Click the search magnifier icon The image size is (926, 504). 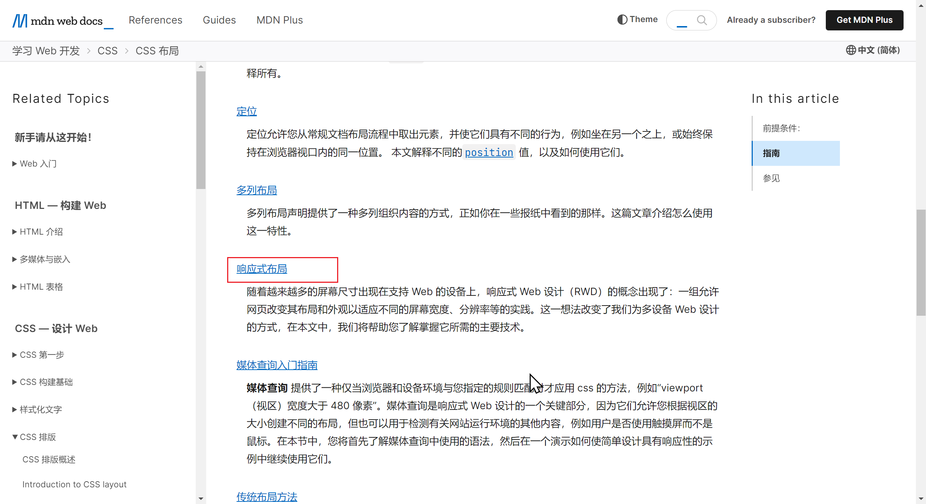[x=702, y=20]
